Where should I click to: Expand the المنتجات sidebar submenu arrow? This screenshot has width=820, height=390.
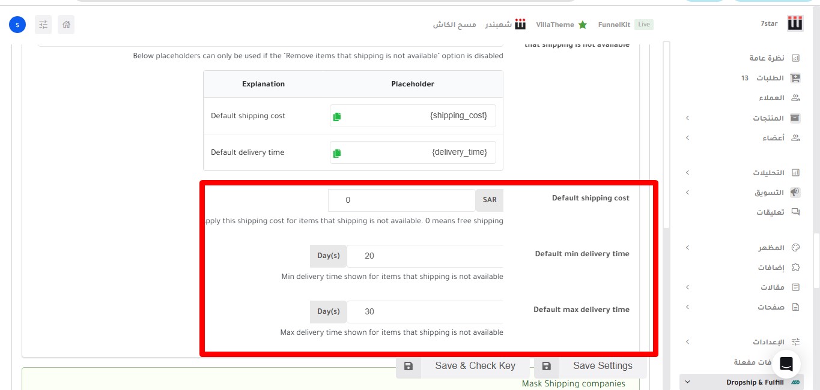point(688,118)
